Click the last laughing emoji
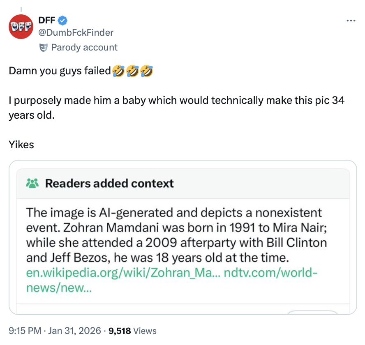Image resolution: width=365 pixels, height=345 pixels. (x=147, y=71)
